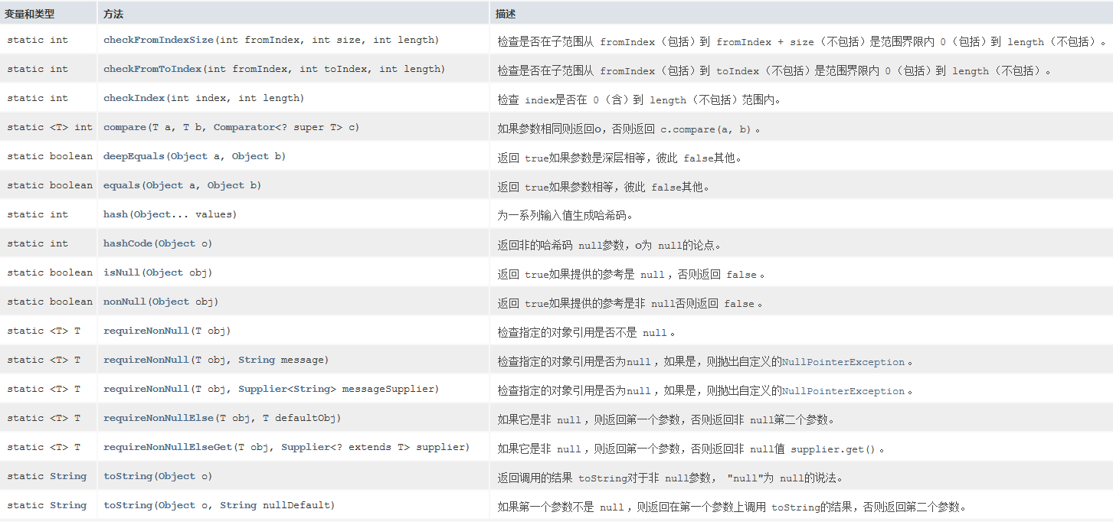Open requireNonNull with messageSupplier link

[x=145, y=389]
